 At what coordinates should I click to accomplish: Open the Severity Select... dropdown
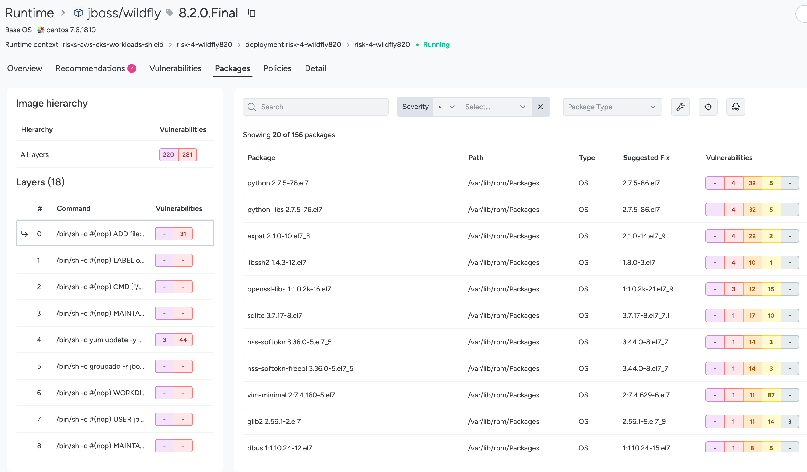(495, 107)
